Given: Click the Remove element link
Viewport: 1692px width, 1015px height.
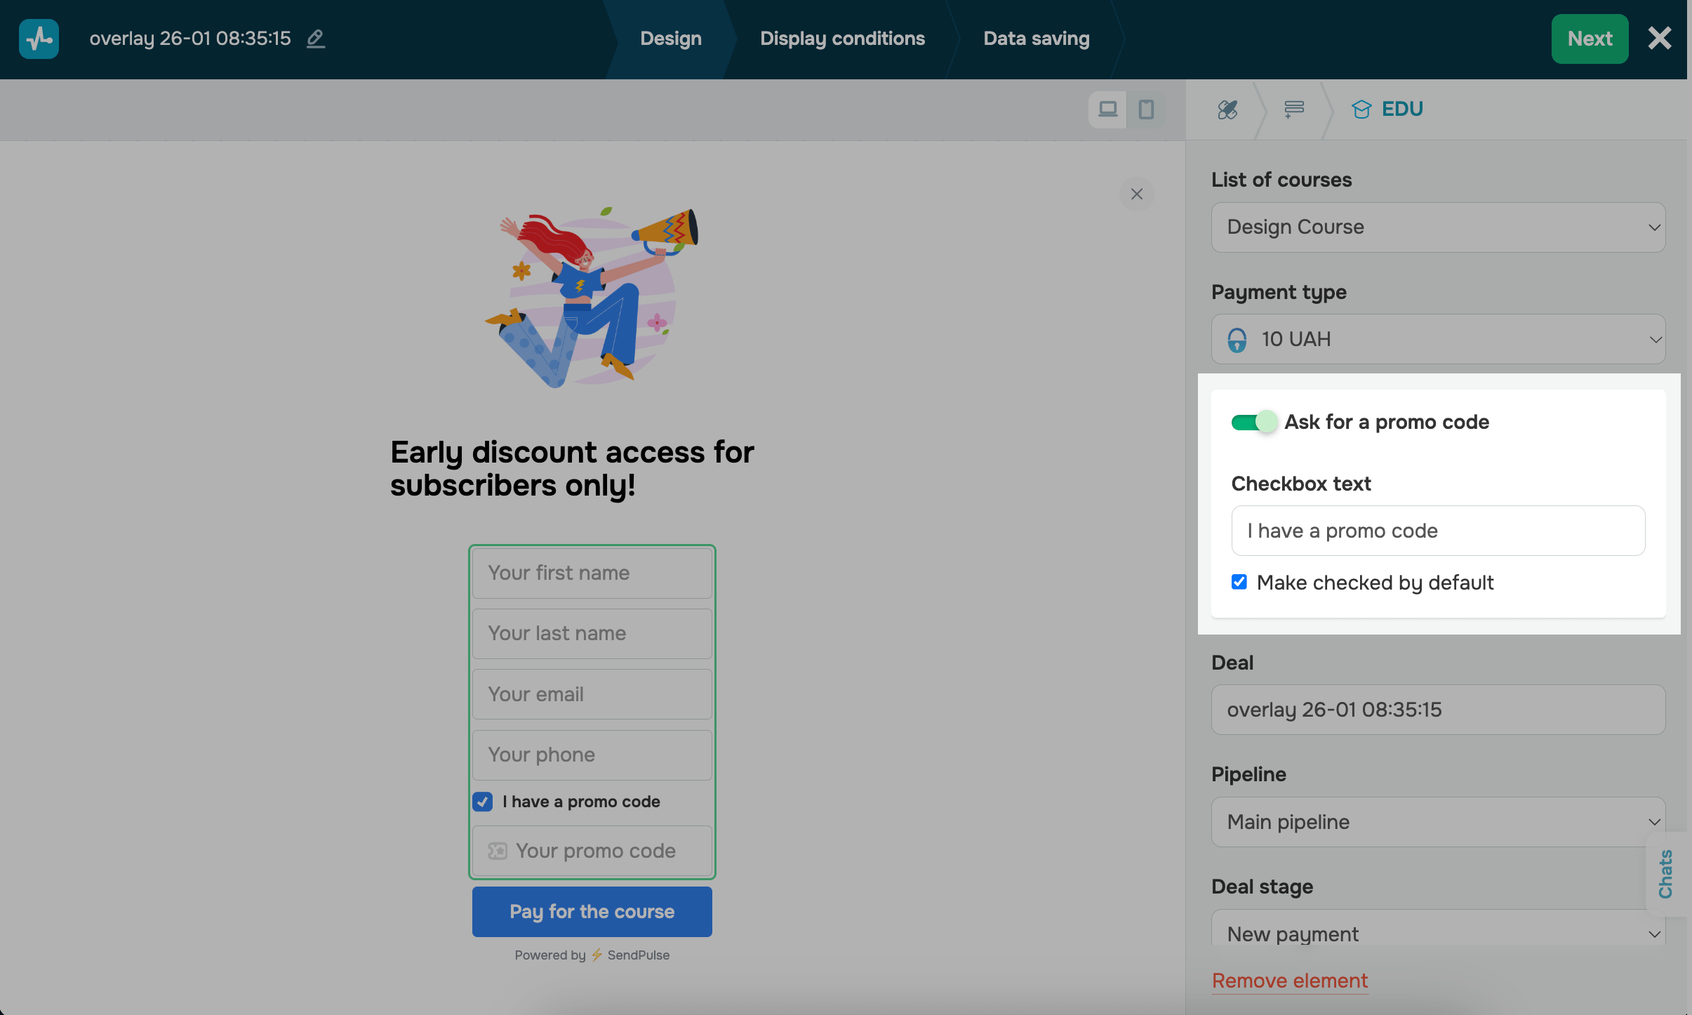Looking at the screenshot, I should tap(1288, 981).
